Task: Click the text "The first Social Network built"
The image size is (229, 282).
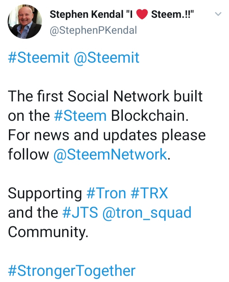Action: (x=105, y=96)
